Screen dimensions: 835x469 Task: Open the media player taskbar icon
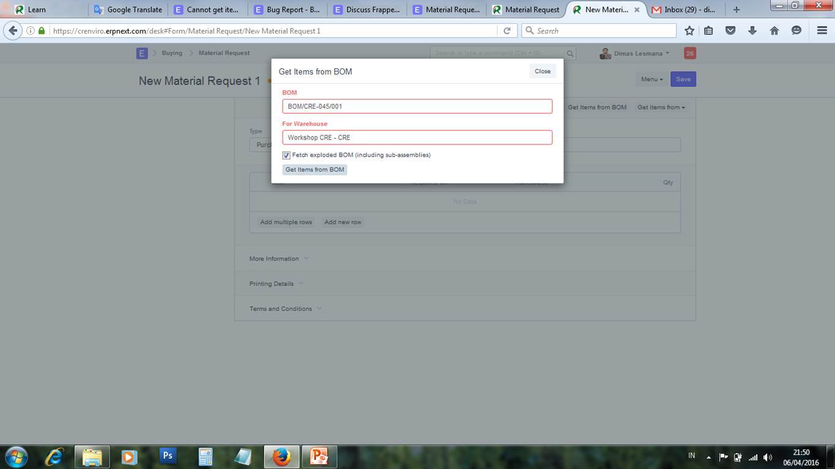(129, 456)
